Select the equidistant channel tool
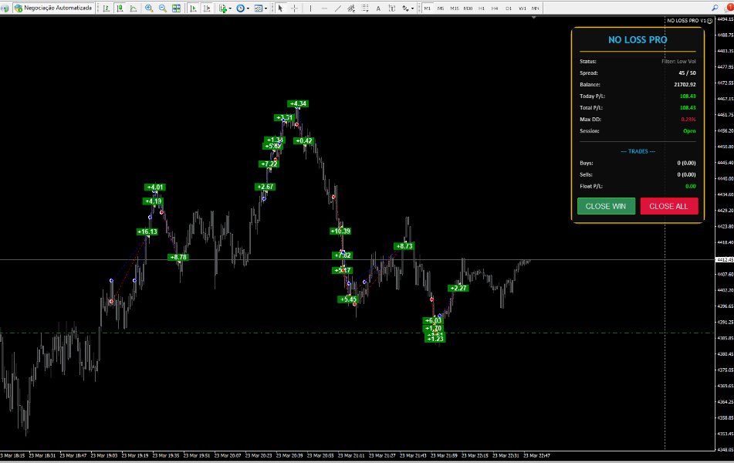The image size is (734, 463). click(351, 8)
